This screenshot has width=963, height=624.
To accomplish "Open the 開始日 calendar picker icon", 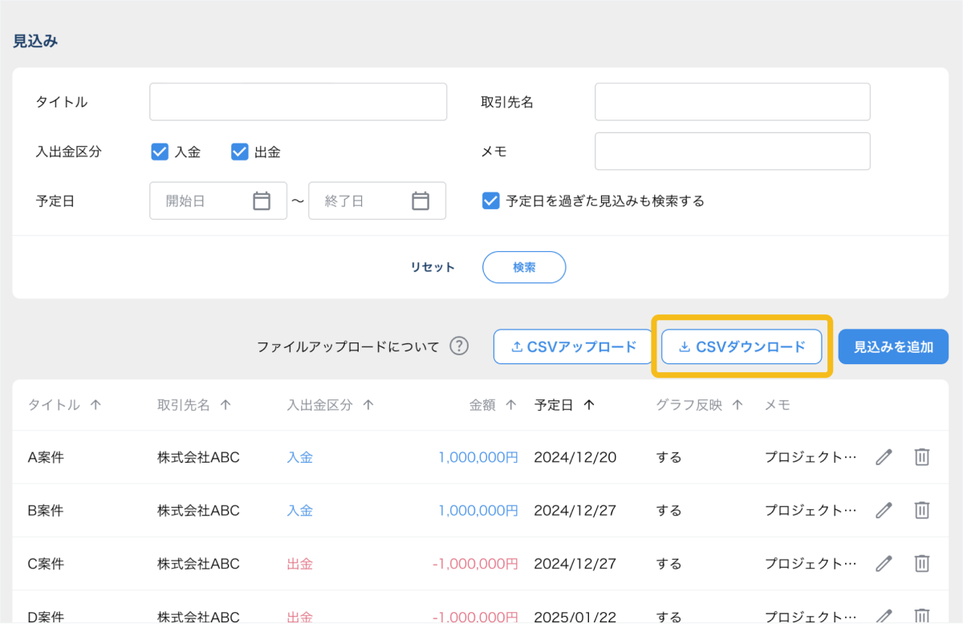I will [262, 201].
